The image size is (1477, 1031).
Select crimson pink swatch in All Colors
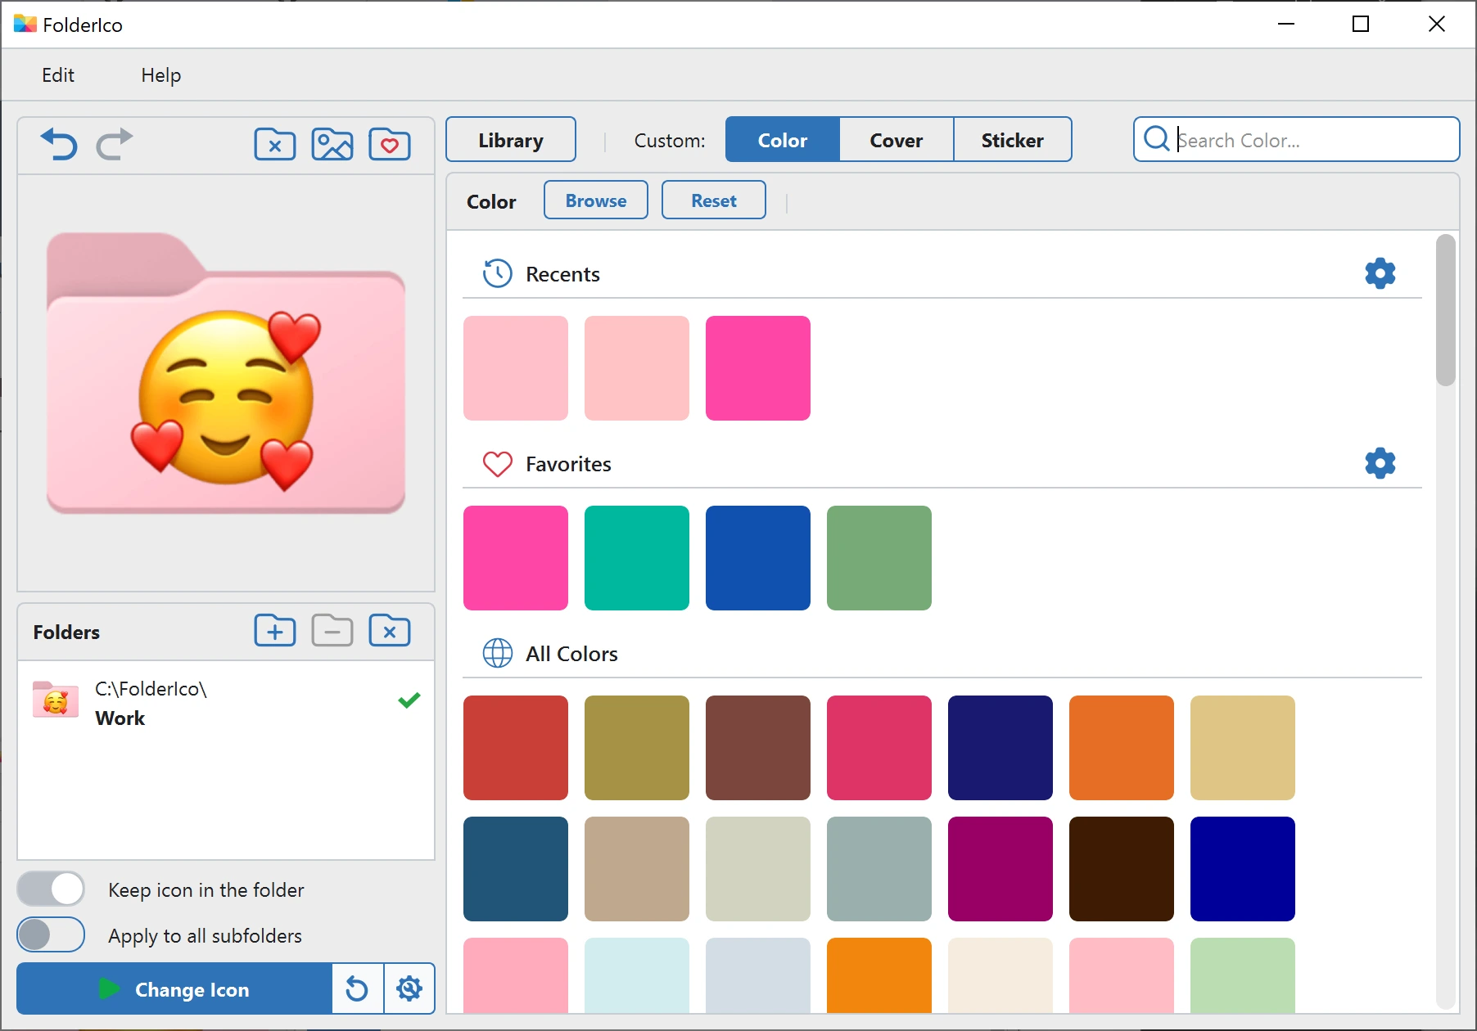879,748
